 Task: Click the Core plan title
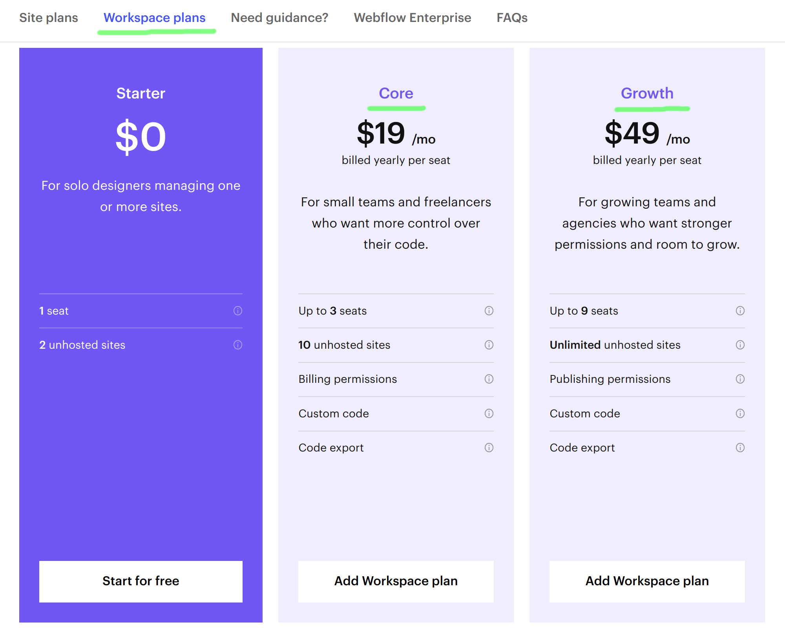pos(396,93)
